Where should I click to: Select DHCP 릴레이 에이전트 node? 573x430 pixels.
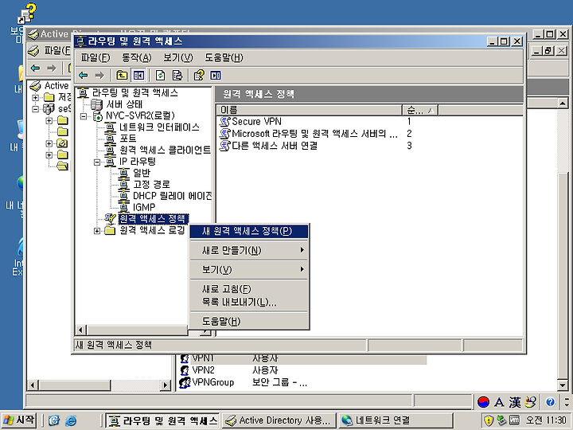pyautogui.click(x=172, y=196)
